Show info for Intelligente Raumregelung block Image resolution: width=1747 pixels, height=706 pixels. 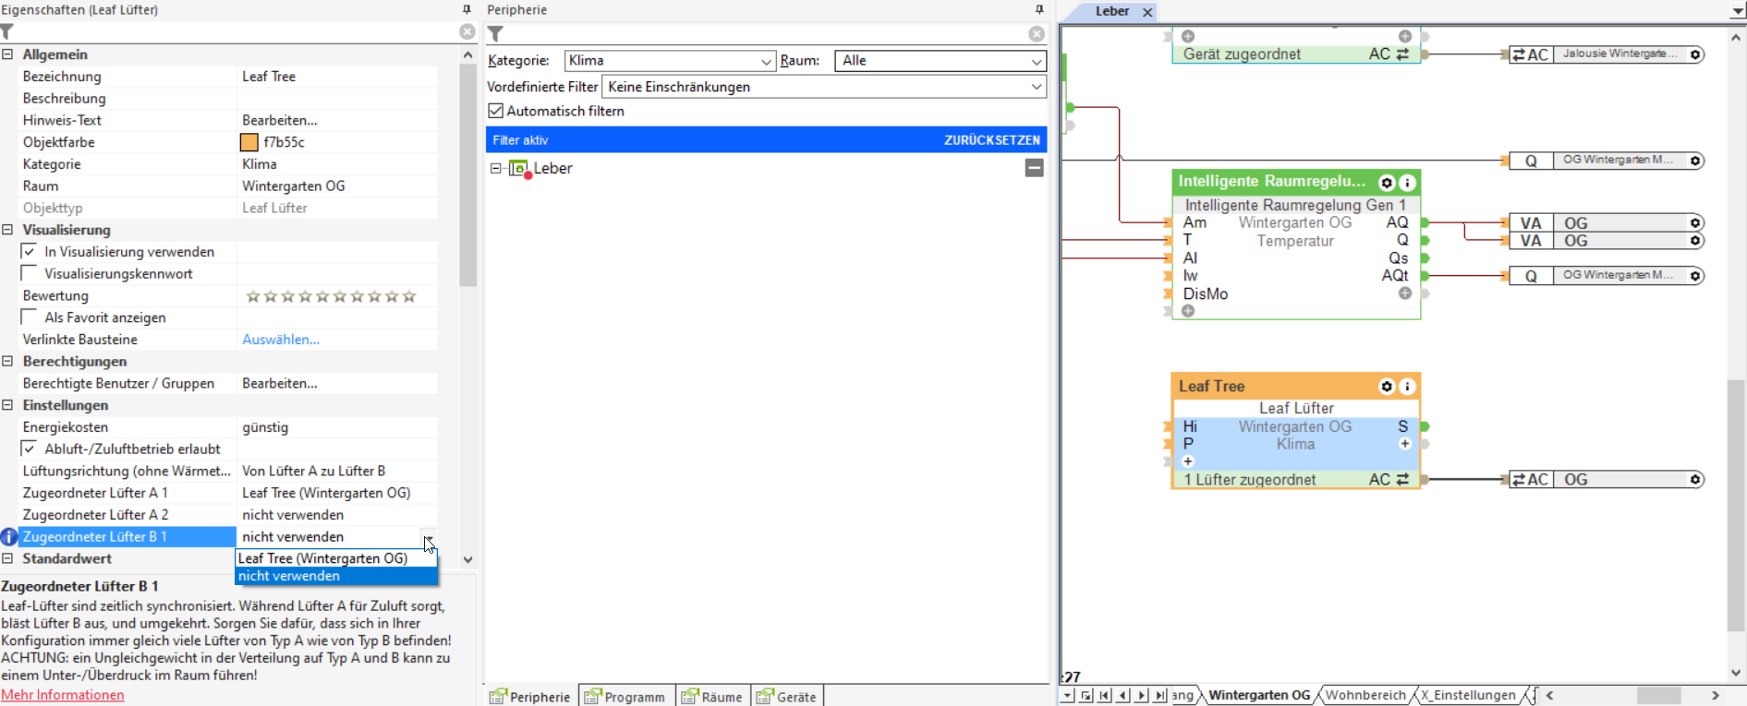[1407, 183]
